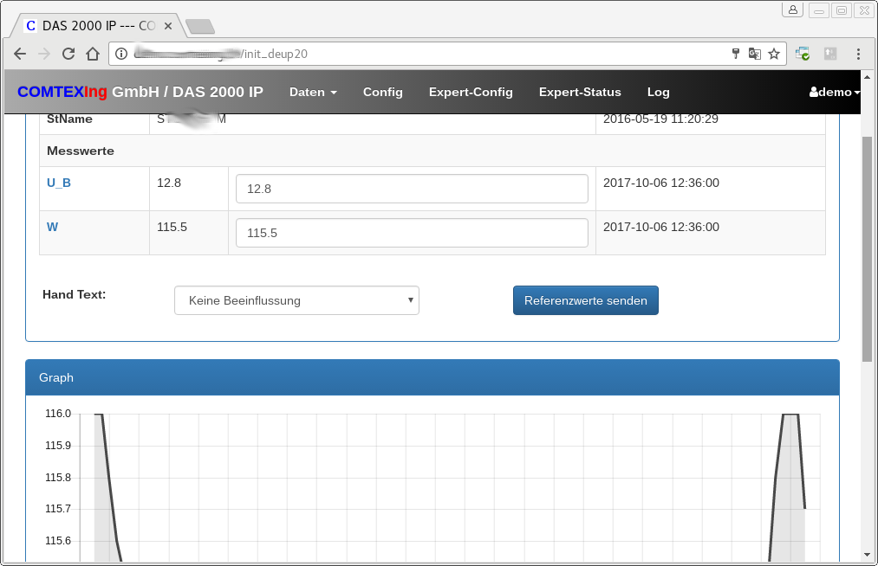Viewport: 878px width, 566px height.
Task: Bookmark this page with the star
Action: (774, 54)
